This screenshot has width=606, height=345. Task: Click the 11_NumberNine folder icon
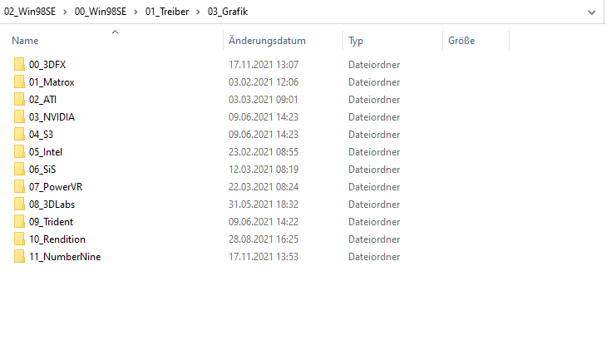(x=19, y=257)
